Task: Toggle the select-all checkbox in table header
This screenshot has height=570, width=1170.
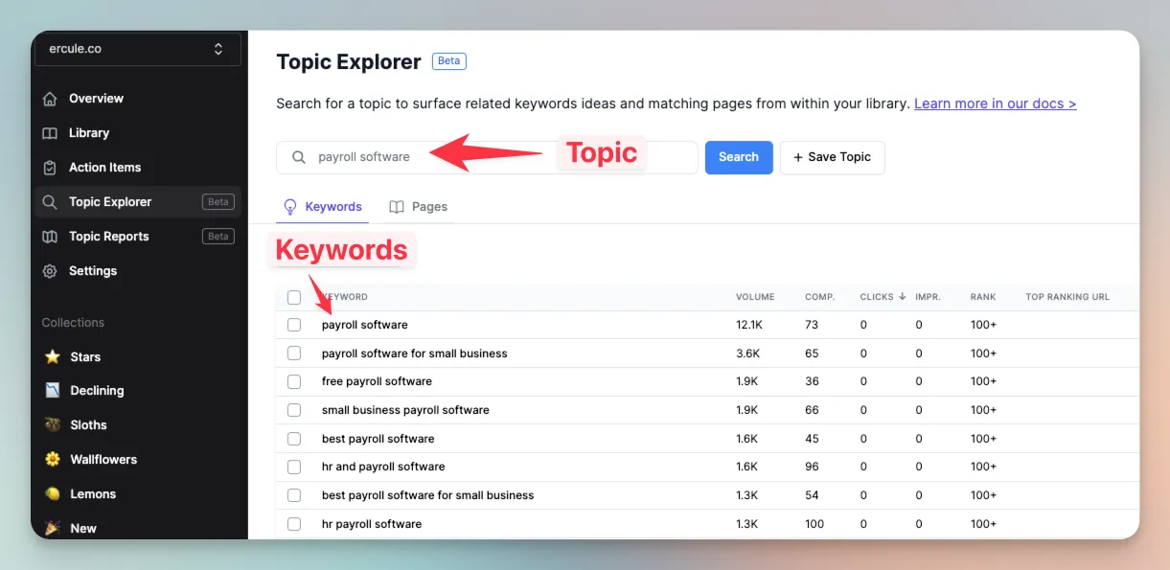Action: [294, 297]
